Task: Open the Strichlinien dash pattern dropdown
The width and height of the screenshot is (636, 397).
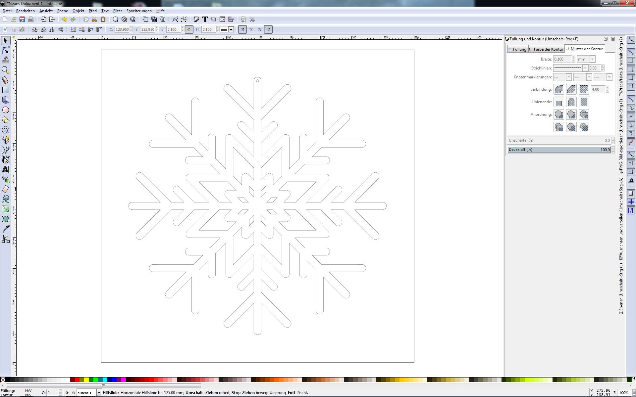Action: (x=585, y=68)
